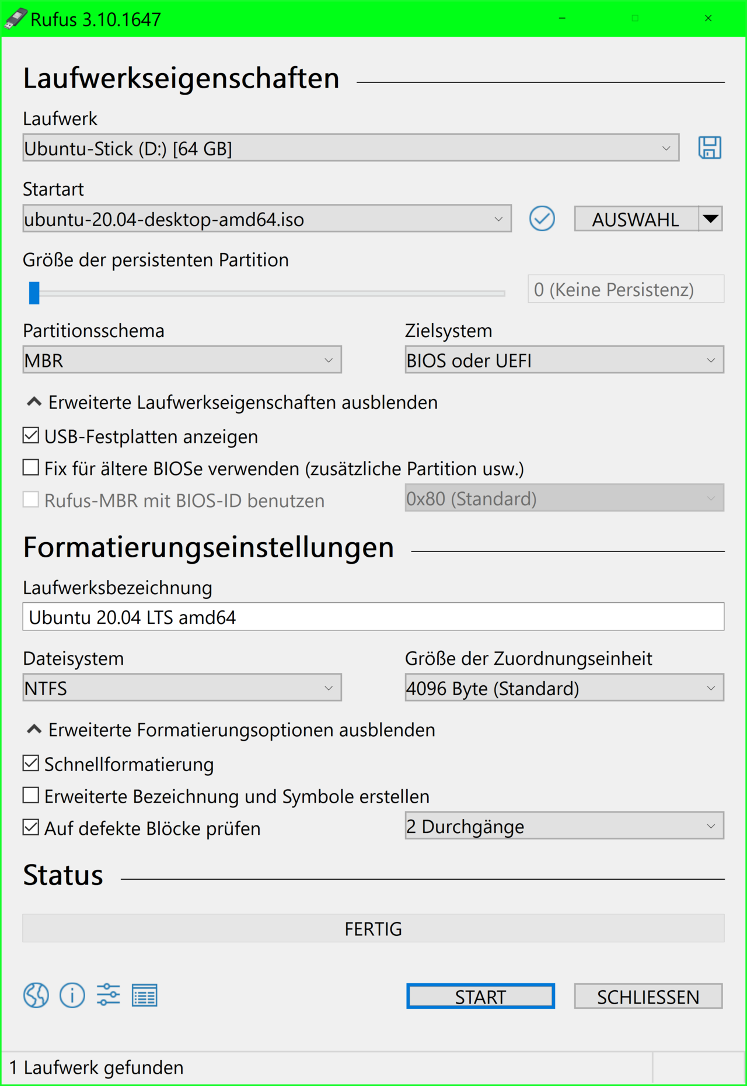
Task: Open the Partitionsschema MBR dropdown
Action: 182,360
